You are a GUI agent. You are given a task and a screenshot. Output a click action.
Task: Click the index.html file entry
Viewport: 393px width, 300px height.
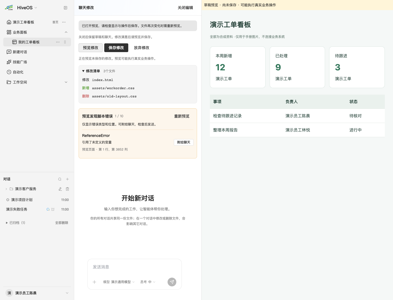coord(103,80)
